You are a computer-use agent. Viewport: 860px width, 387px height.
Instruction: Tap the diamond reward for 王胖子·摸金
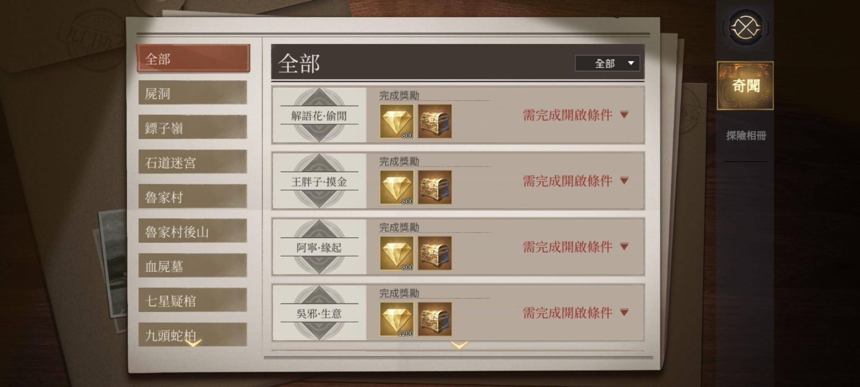[396, 187]
